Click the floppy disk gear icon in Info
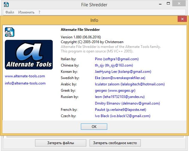This screenshot has height=151, width=189. tap(10, 32)
